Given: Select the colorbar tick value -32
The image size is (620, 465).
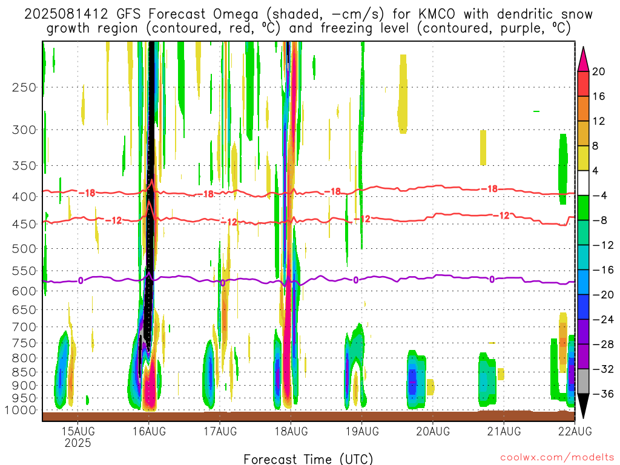Looking at the screenshot, I should pyautogui.click(x=603, y=369).
